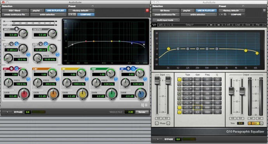Toggle input phase invert in EQ3

(16, 29)
